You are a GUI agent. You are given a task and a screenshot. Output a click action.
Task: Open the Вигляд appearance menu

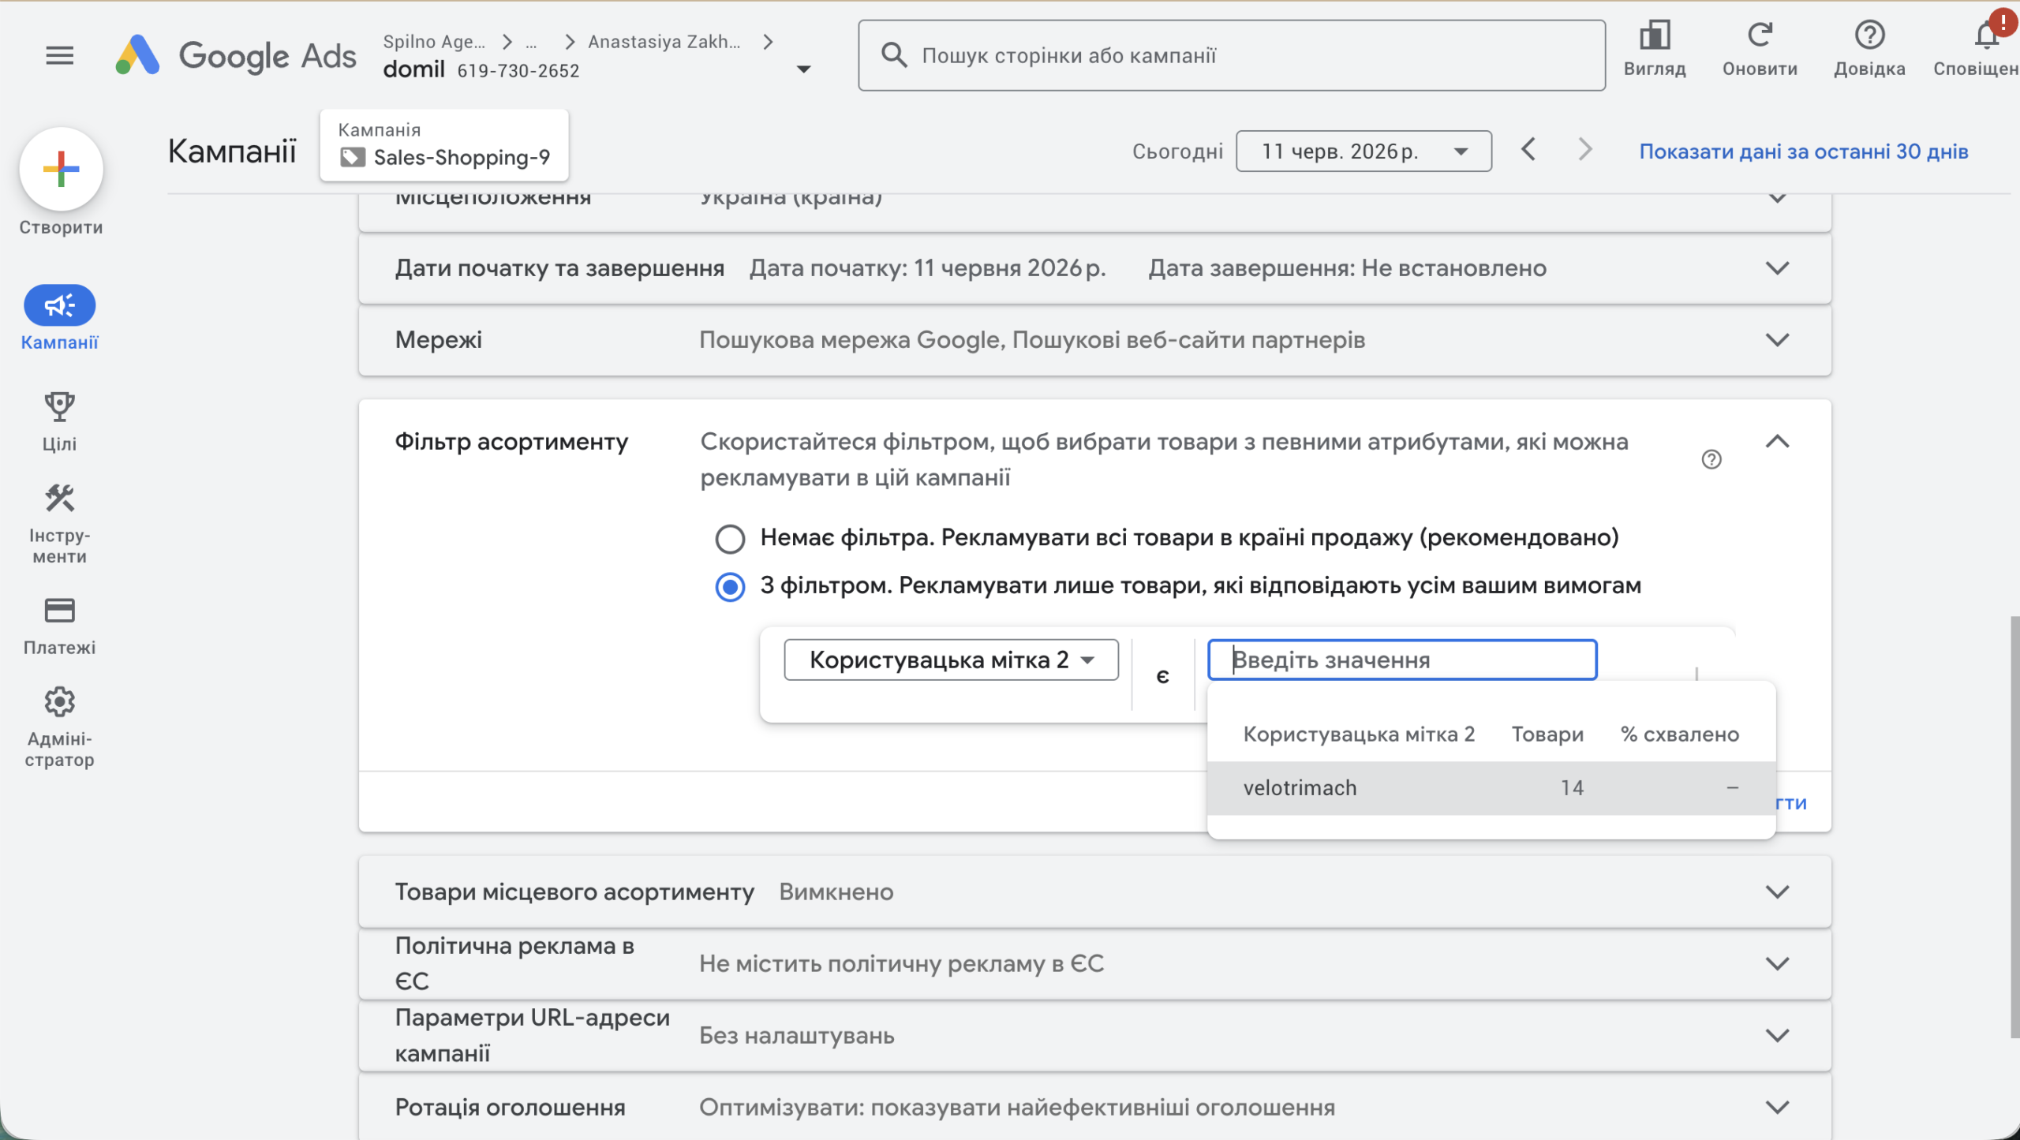(x=1654, y=49)
